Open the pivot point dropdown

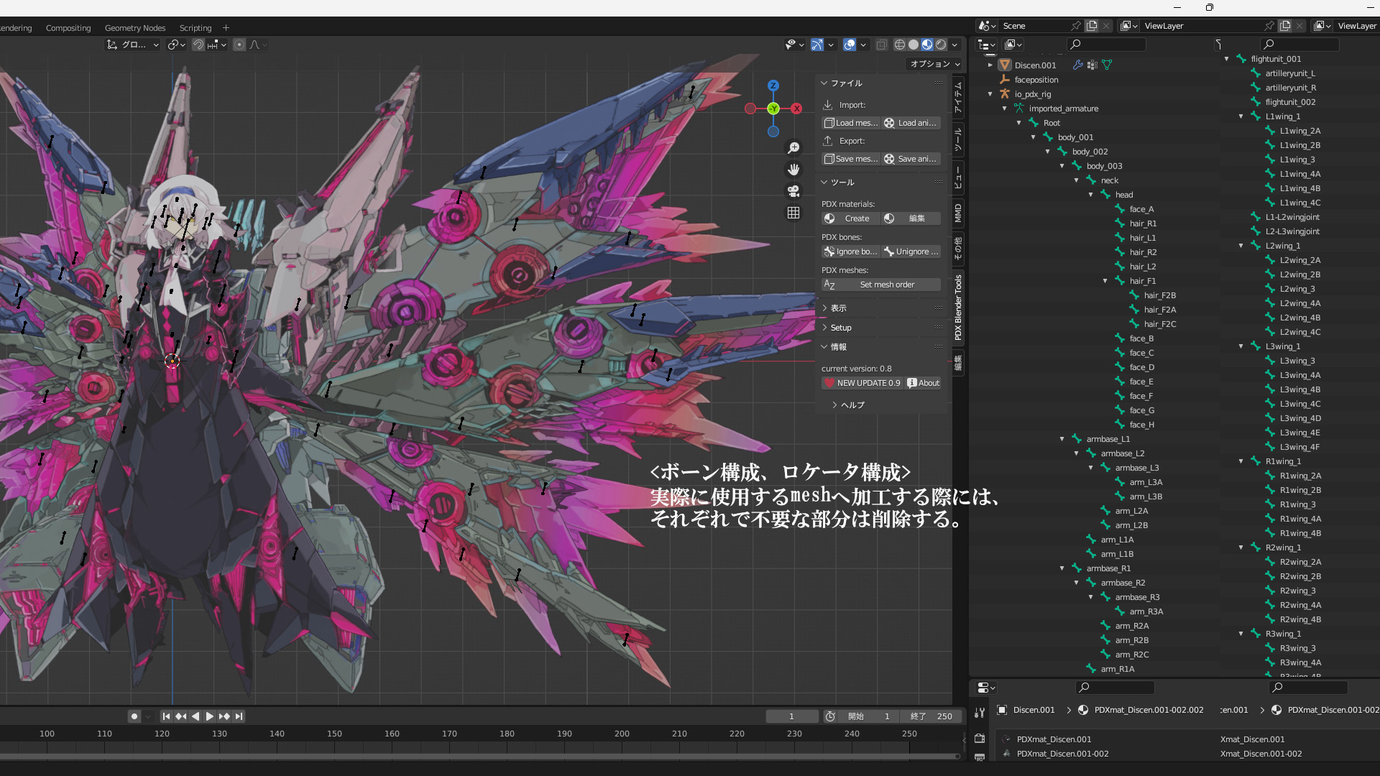176,45
